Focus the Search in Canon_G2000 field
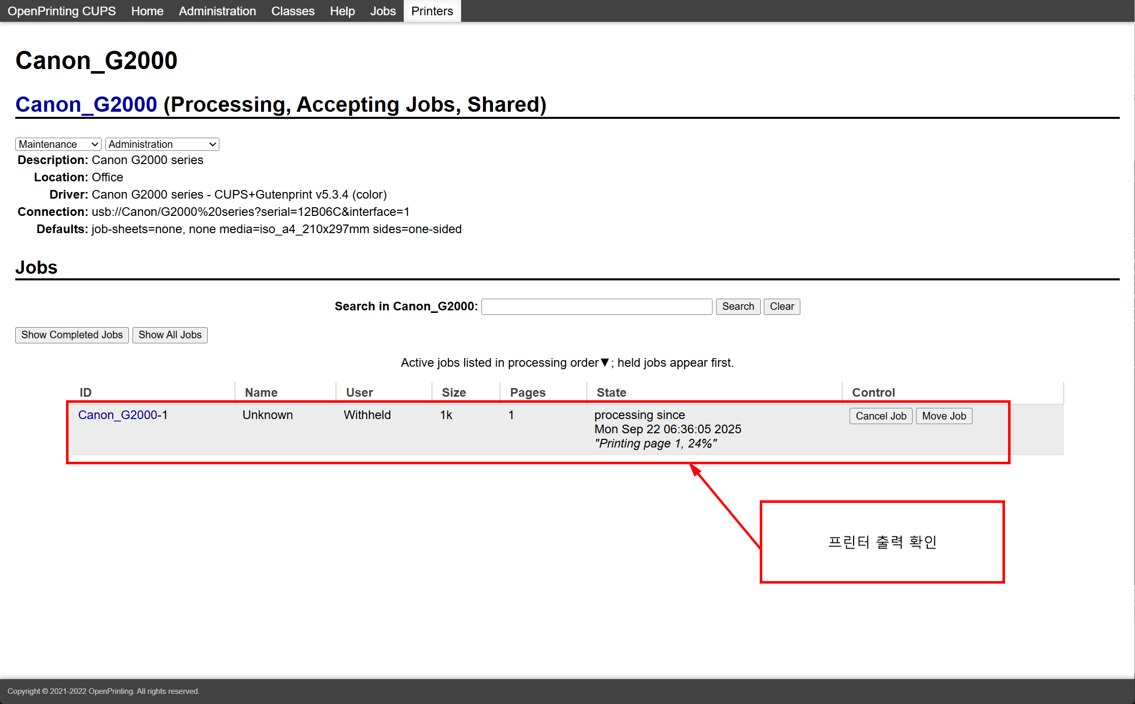1135x704 pixels. click(x=596, y=307)
